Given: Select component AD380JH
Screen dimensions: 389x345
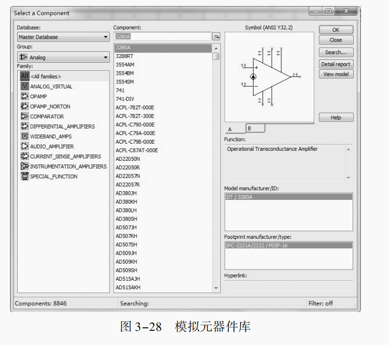Looking at the screenshot, I should [x=163, y=193].
